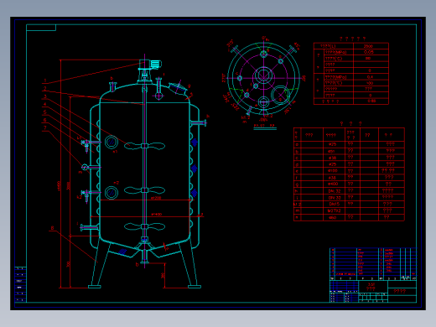Select the 3000 vertical dimension text

pos(69,186)
